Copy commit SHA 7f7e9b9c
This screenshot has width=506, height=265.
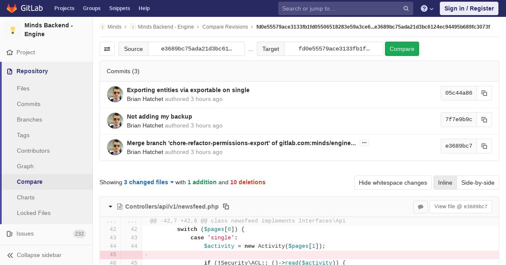(x=484, y=120)
